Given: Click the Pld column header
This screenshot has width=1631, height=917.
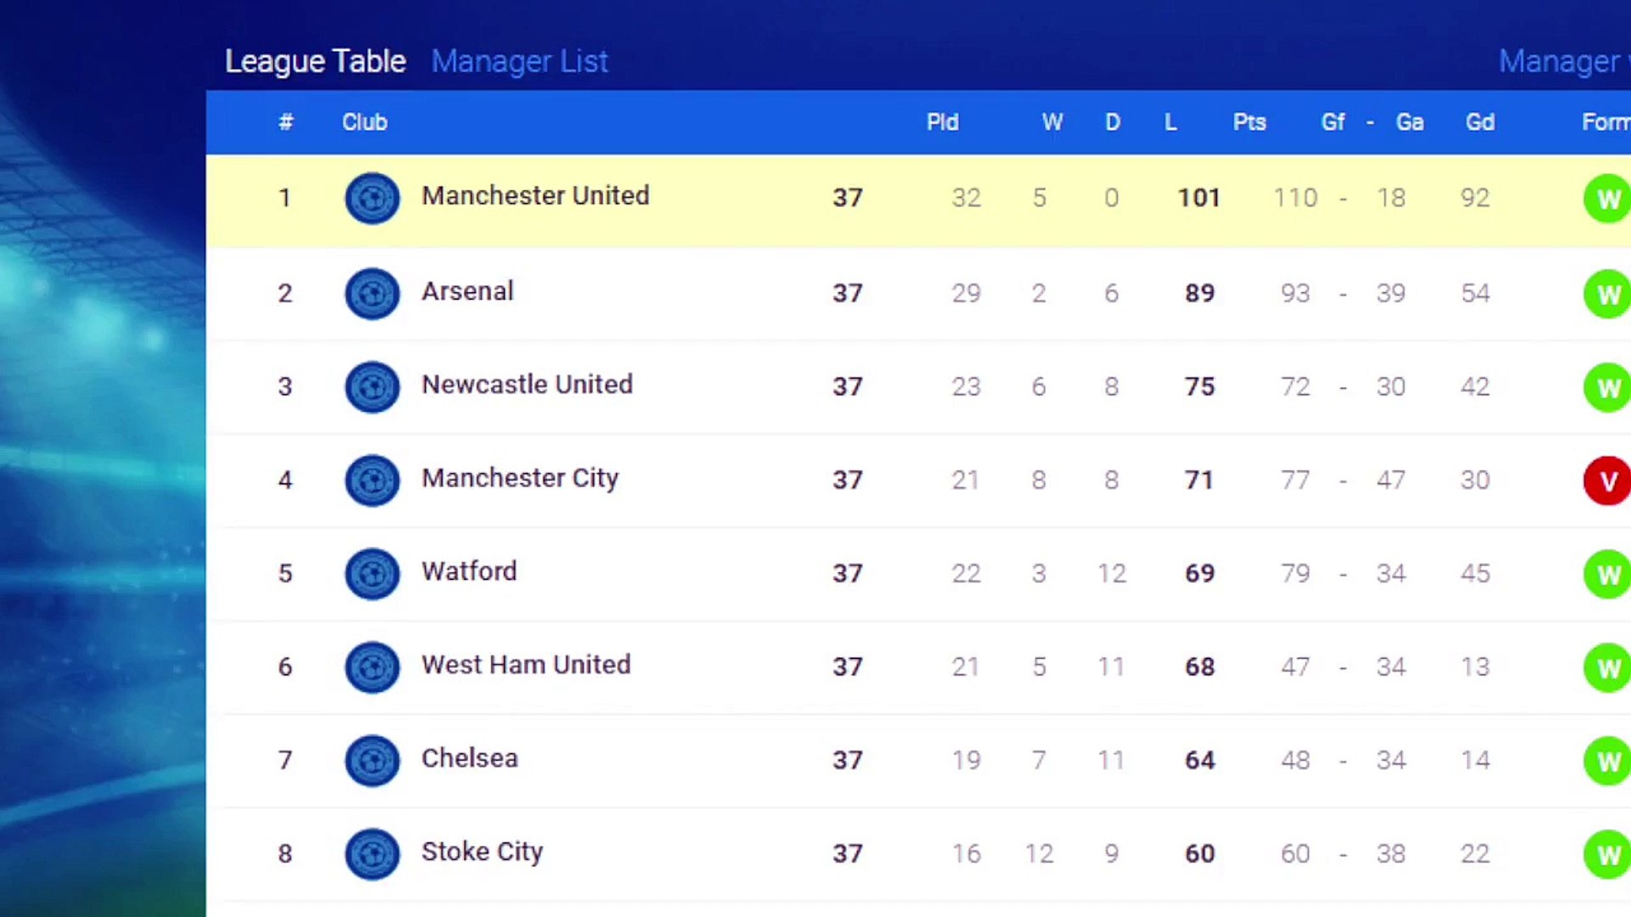Looking at the screenshot, I should pyautogui.click(x=942, y=122).
